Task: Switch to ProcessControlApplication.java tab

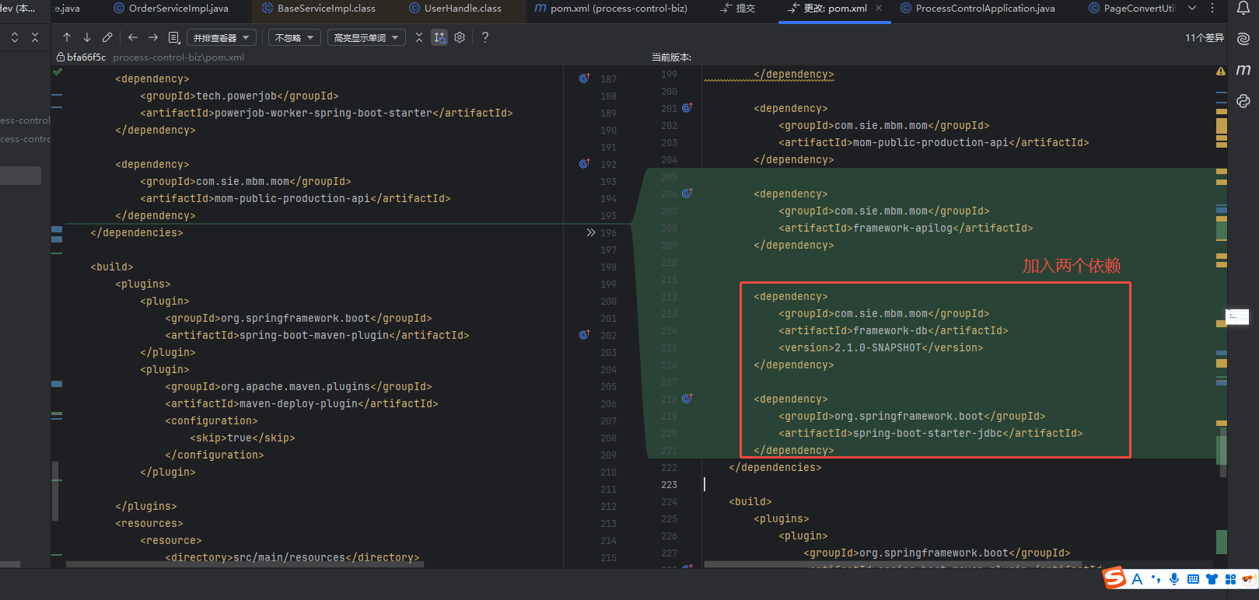Action: pos(984,9)
